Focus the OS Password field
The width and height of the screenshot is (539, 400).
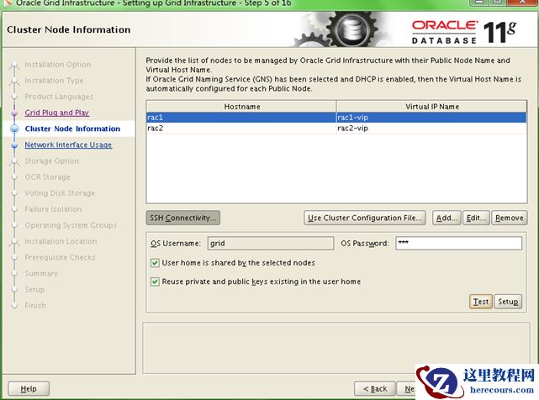tap(458, 244)
